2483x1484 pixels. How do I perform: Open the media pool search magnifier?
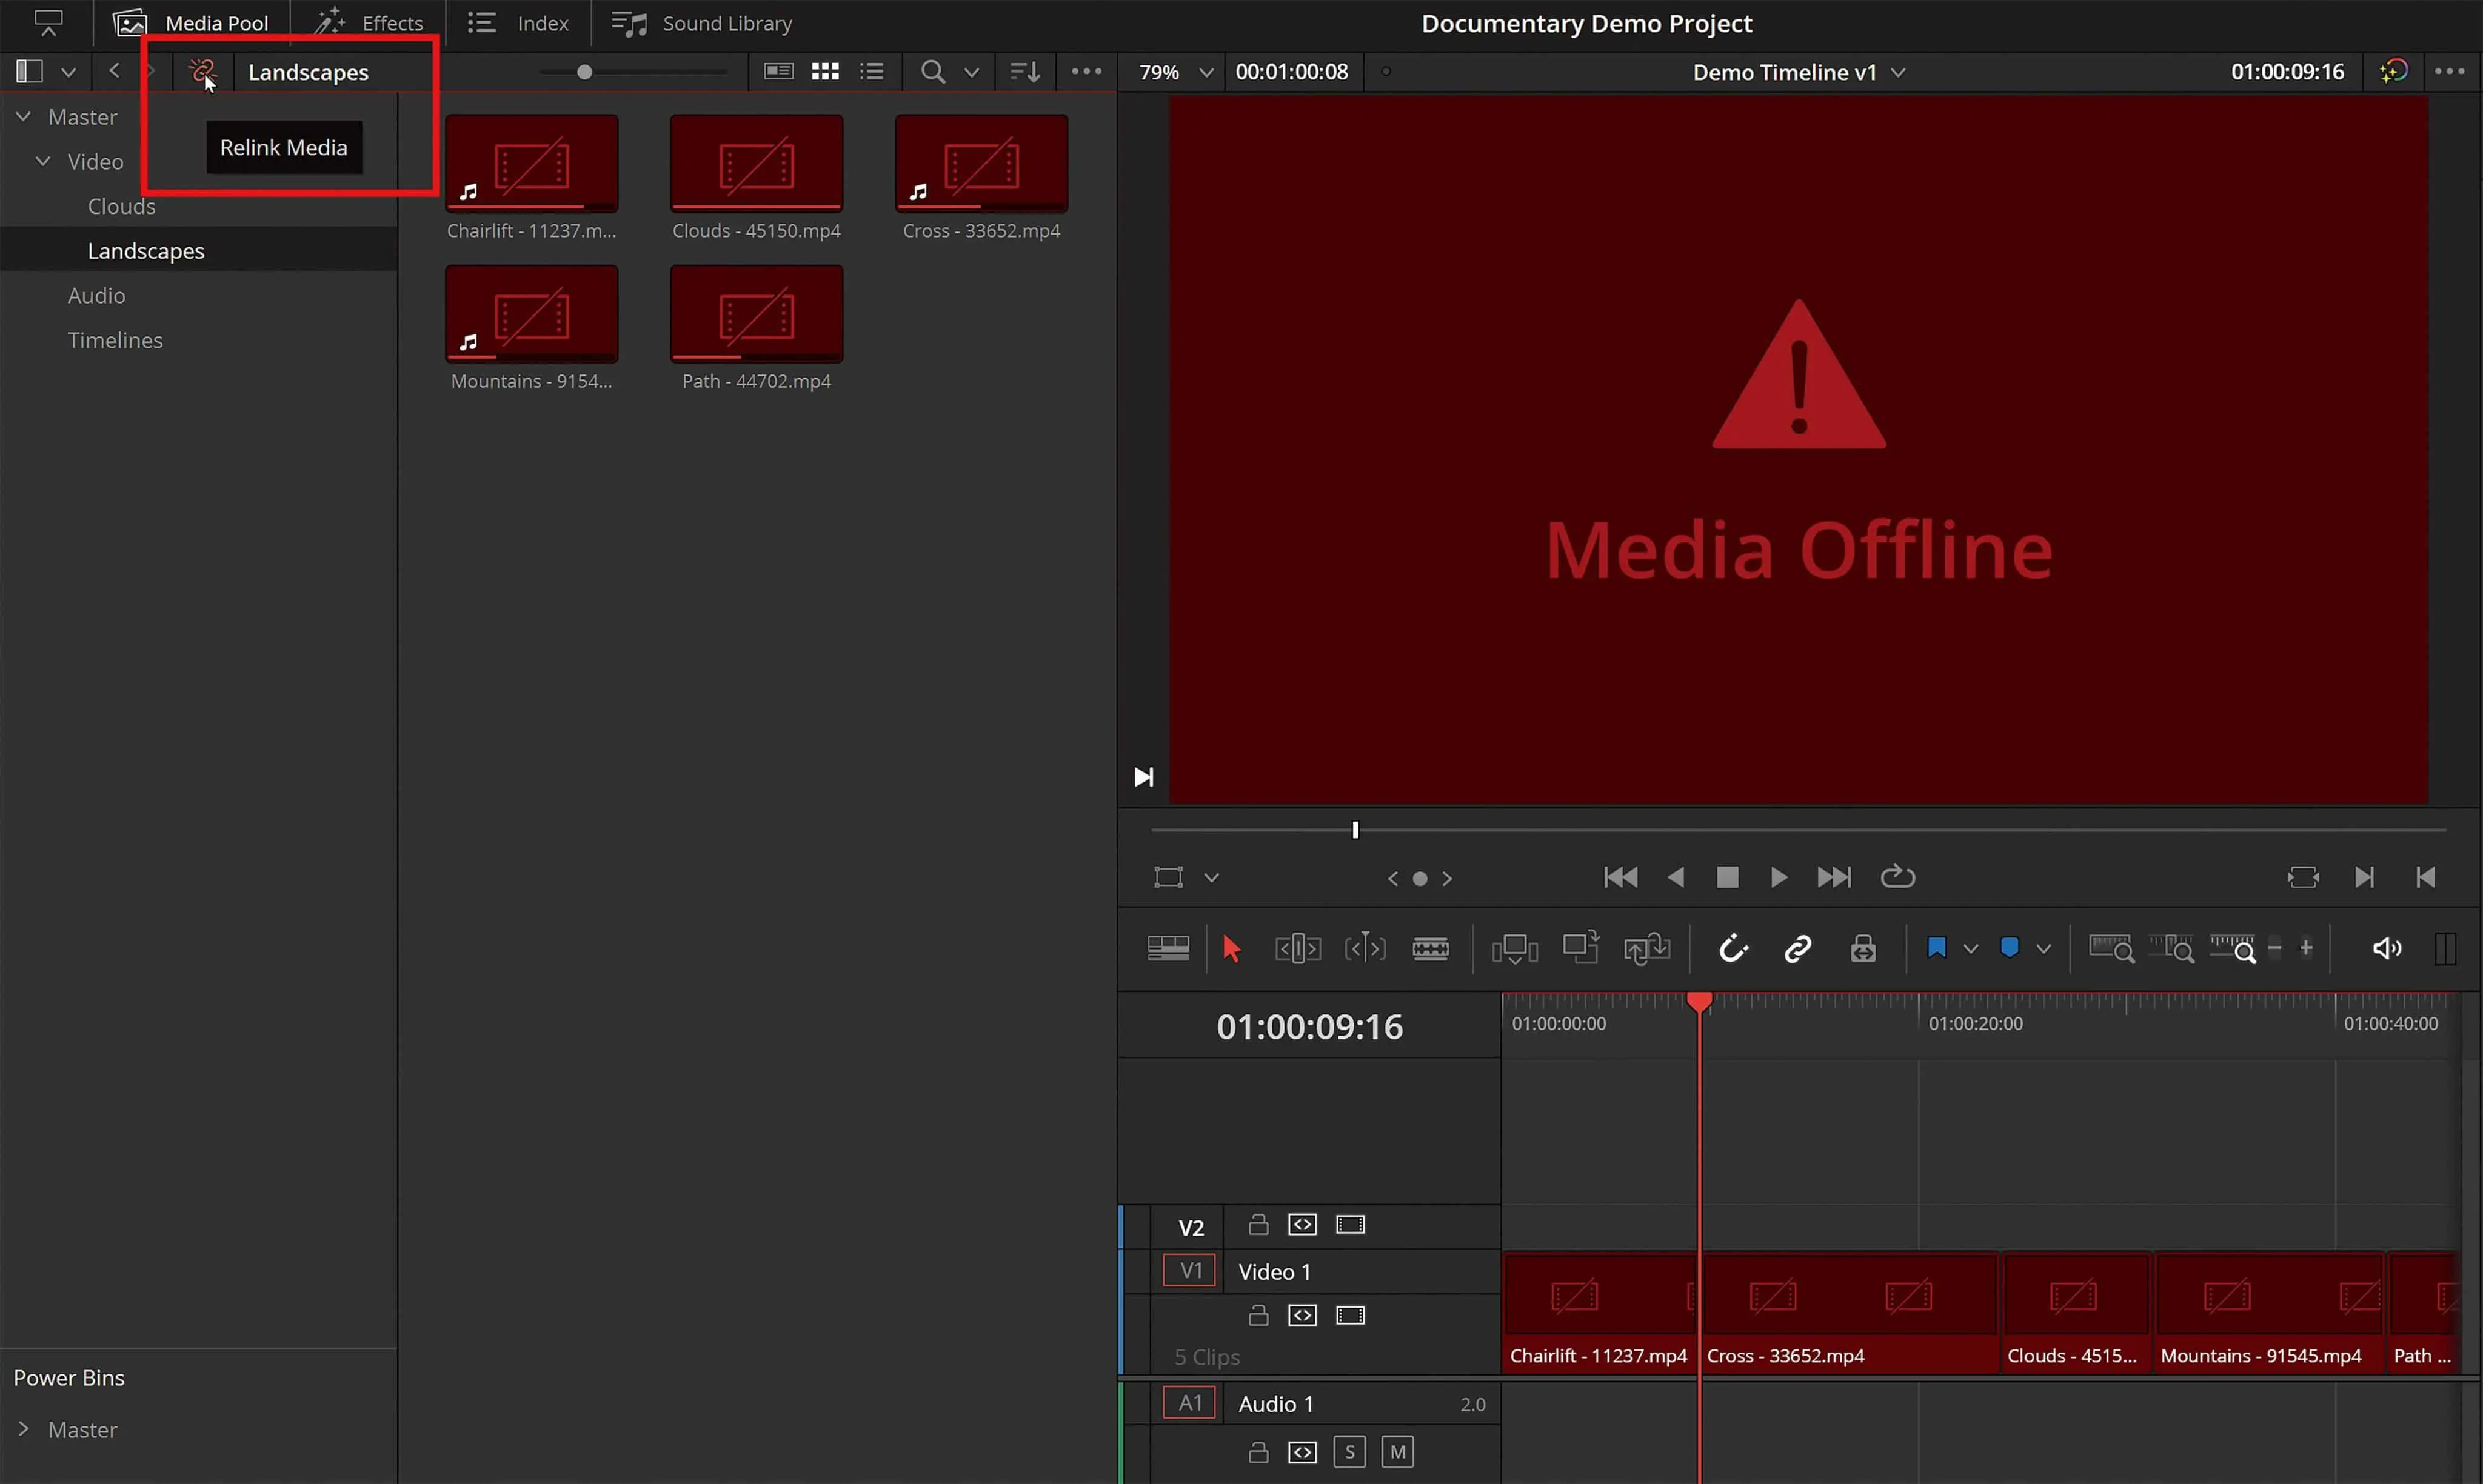(x=931, y=71)
